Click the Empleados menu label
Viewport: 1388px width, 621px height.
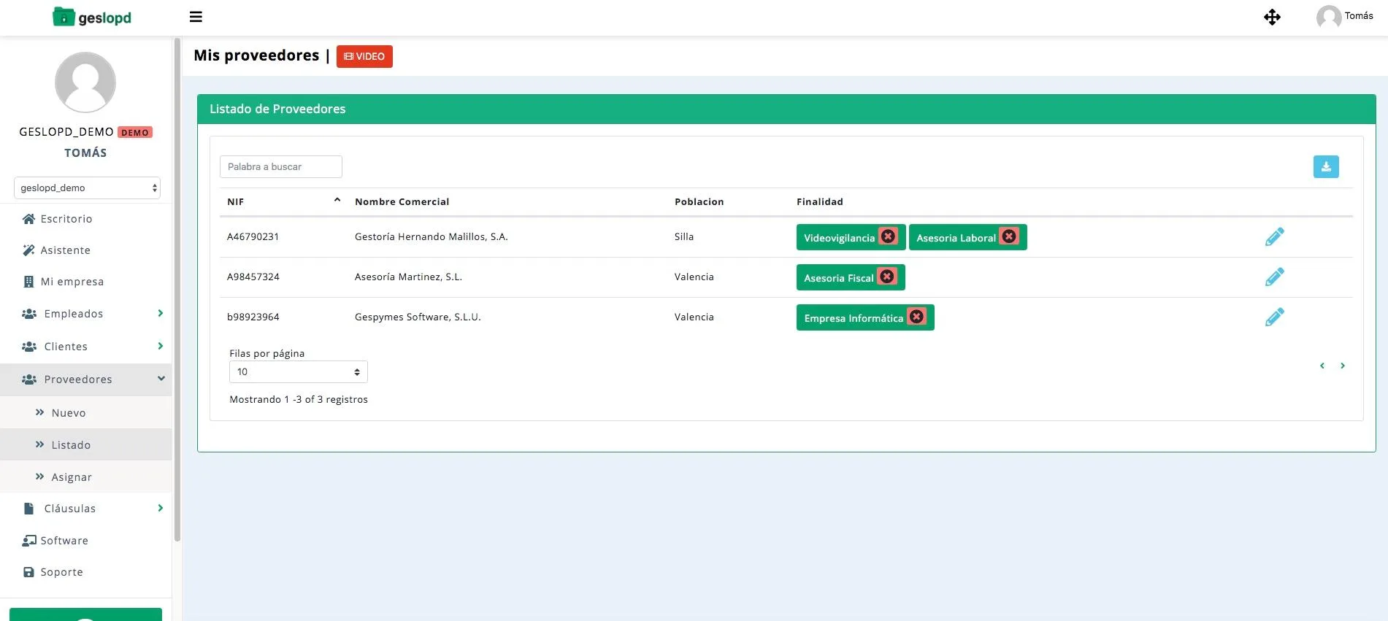[74, 314]
